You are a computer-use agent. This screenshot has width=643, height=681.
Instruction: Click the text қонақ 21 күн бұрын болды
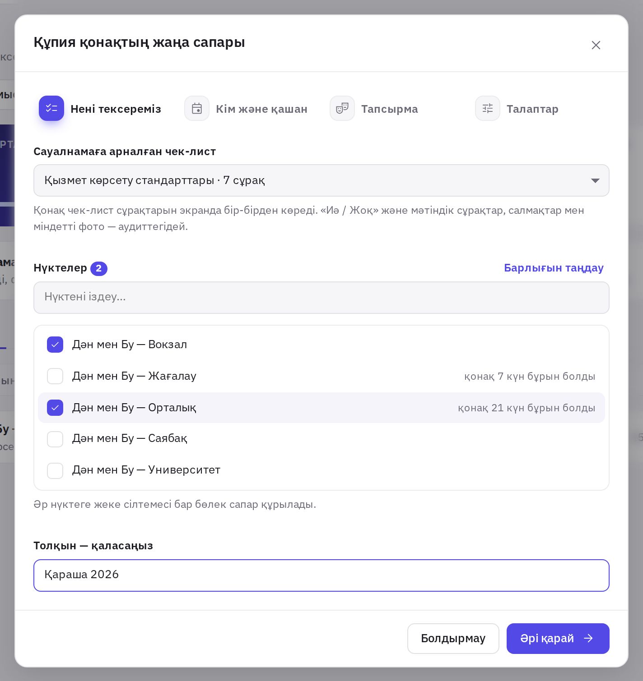pos(527,408)
